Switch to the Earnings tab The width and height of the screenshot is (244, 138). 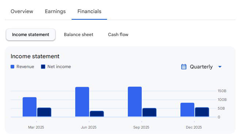point(55,12)
